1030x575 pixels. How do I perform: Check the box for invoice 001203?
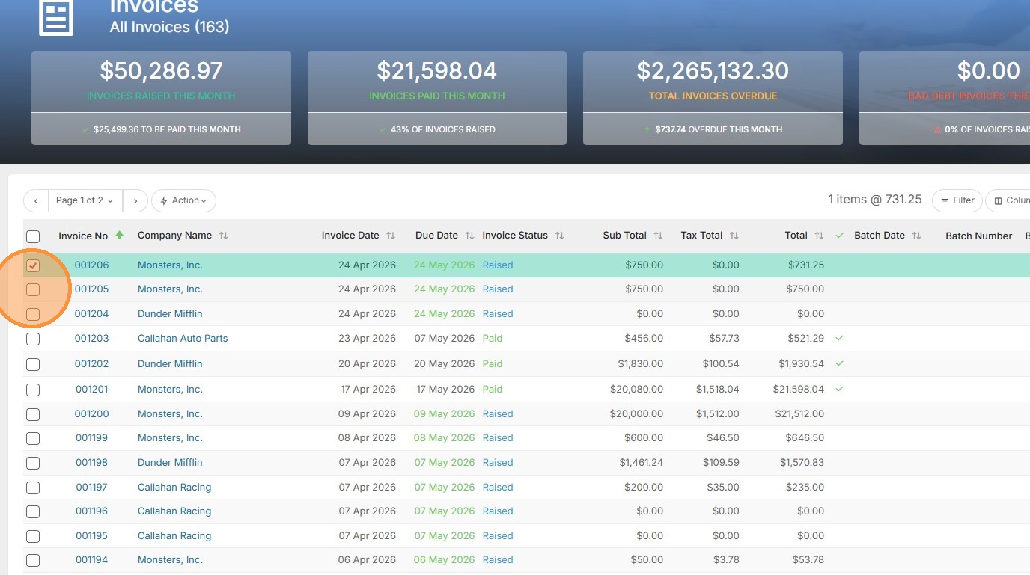tap(33, 339)
